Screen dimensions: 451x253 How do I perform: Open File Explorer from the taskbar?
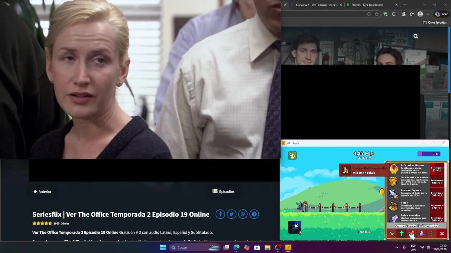[x=267, y=247]
